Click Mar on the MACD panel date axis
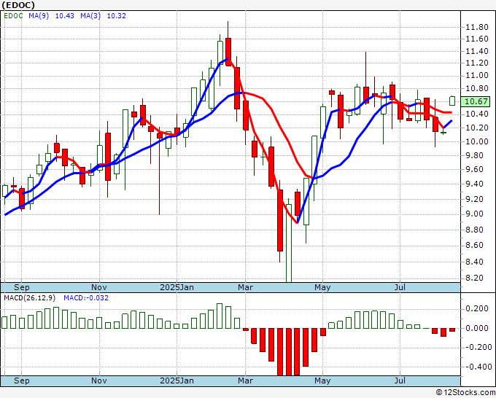 [246, 381]
